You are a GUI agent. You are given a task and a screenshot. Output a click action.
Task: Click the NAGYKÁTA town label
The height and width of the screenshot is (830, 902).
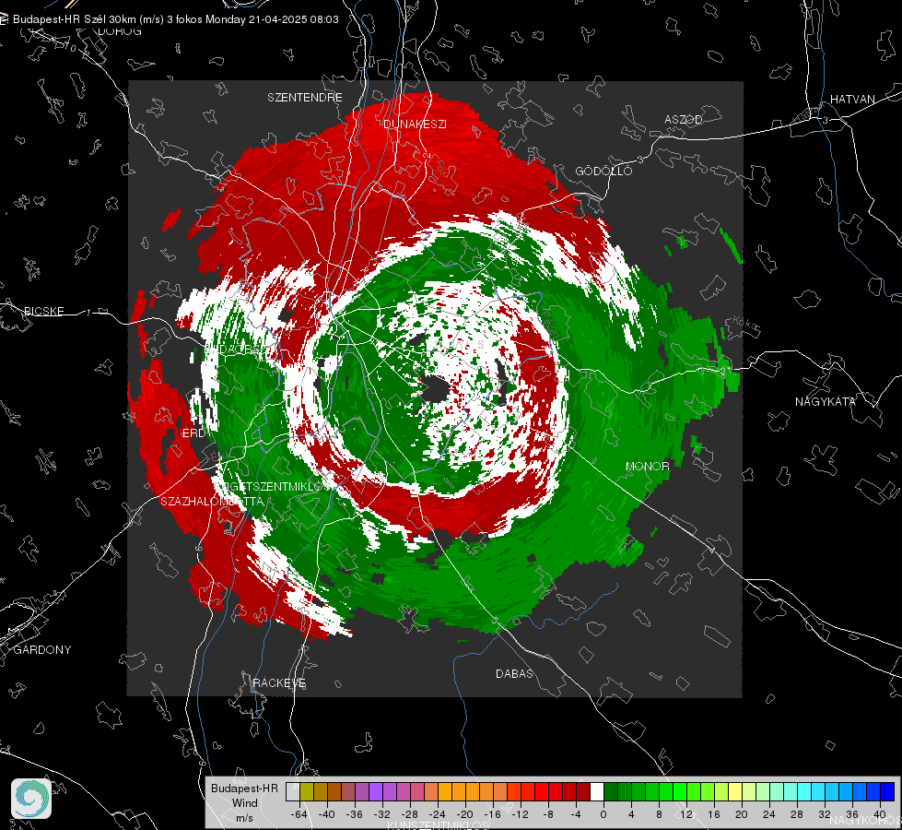[x=826, y=401]
